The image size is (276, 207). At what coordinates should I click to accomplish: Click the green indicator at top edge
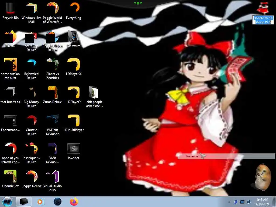click(138, 3)
